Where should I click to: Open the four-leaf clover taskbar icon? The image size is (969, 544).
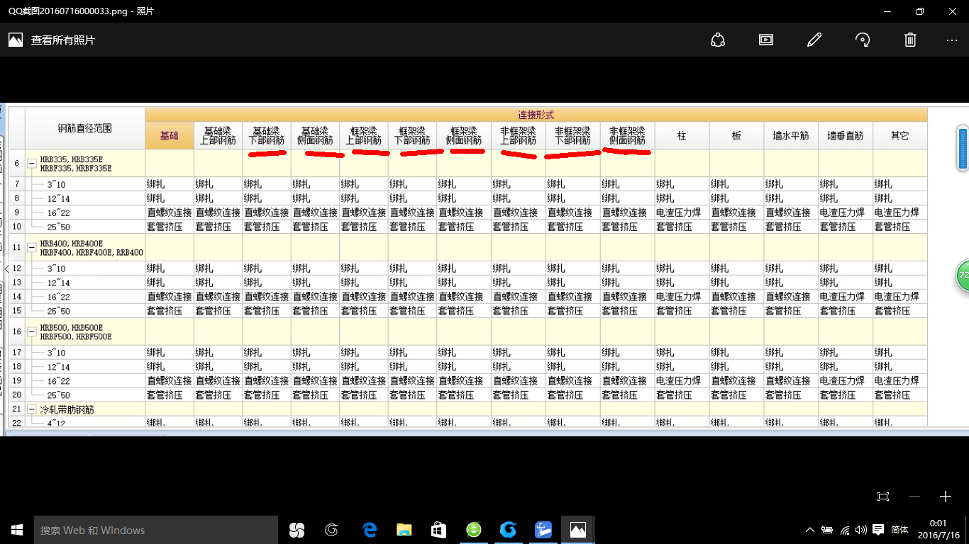297,530
